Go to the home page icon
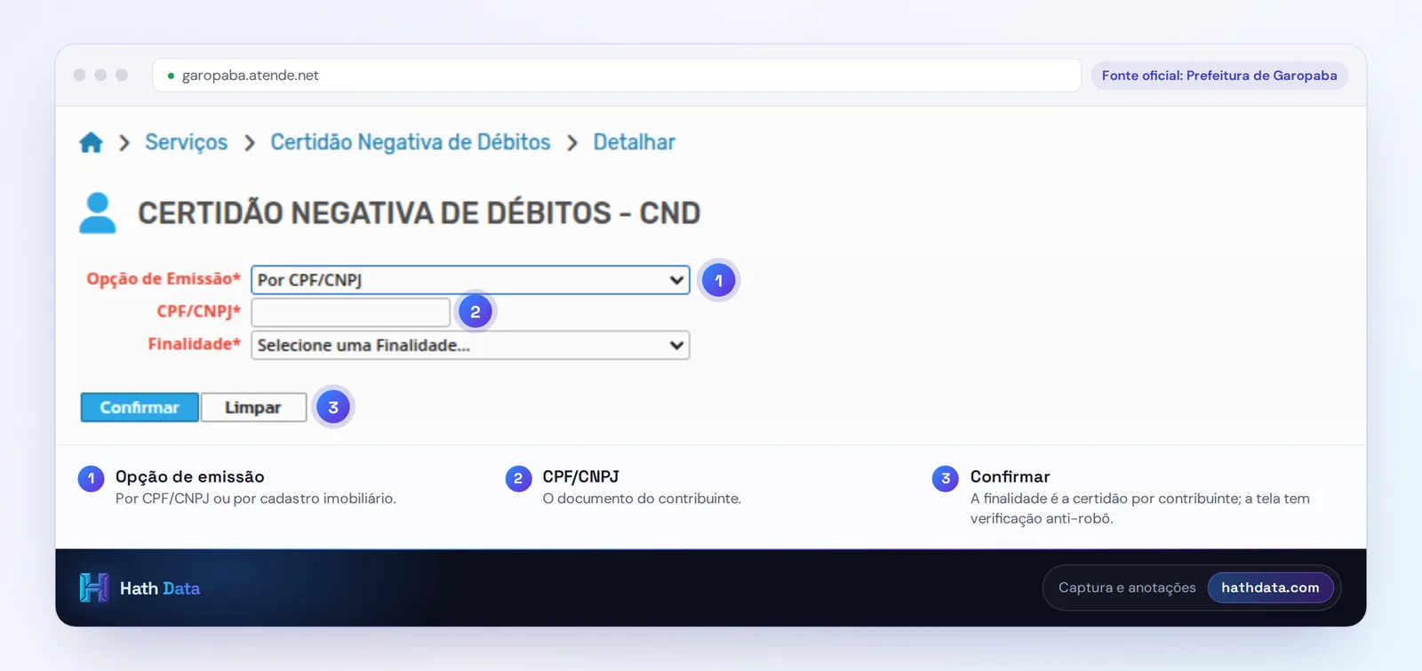Screen dimensions: 1422x671 coord(91,142)
